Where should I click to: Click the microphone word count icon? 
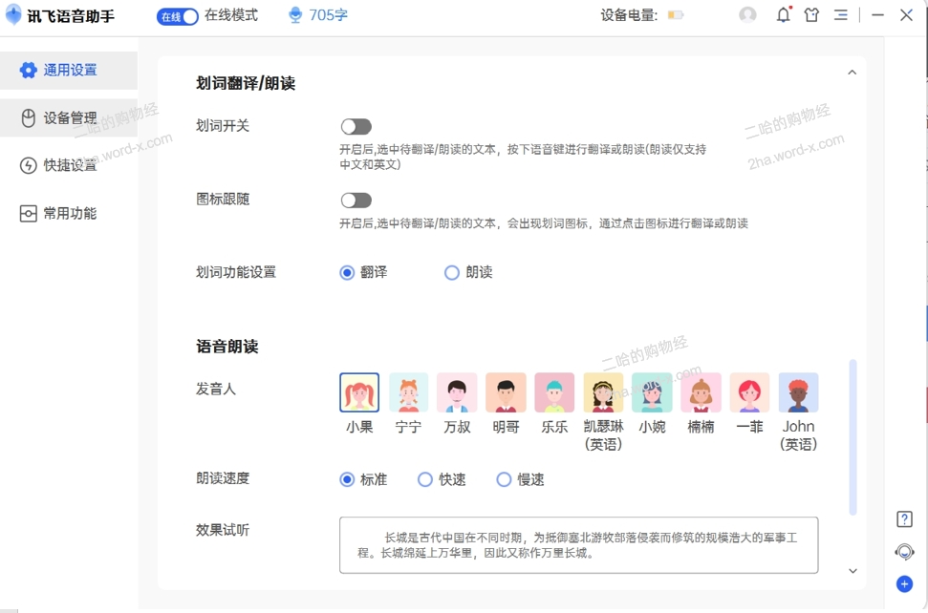click(295, 15)
